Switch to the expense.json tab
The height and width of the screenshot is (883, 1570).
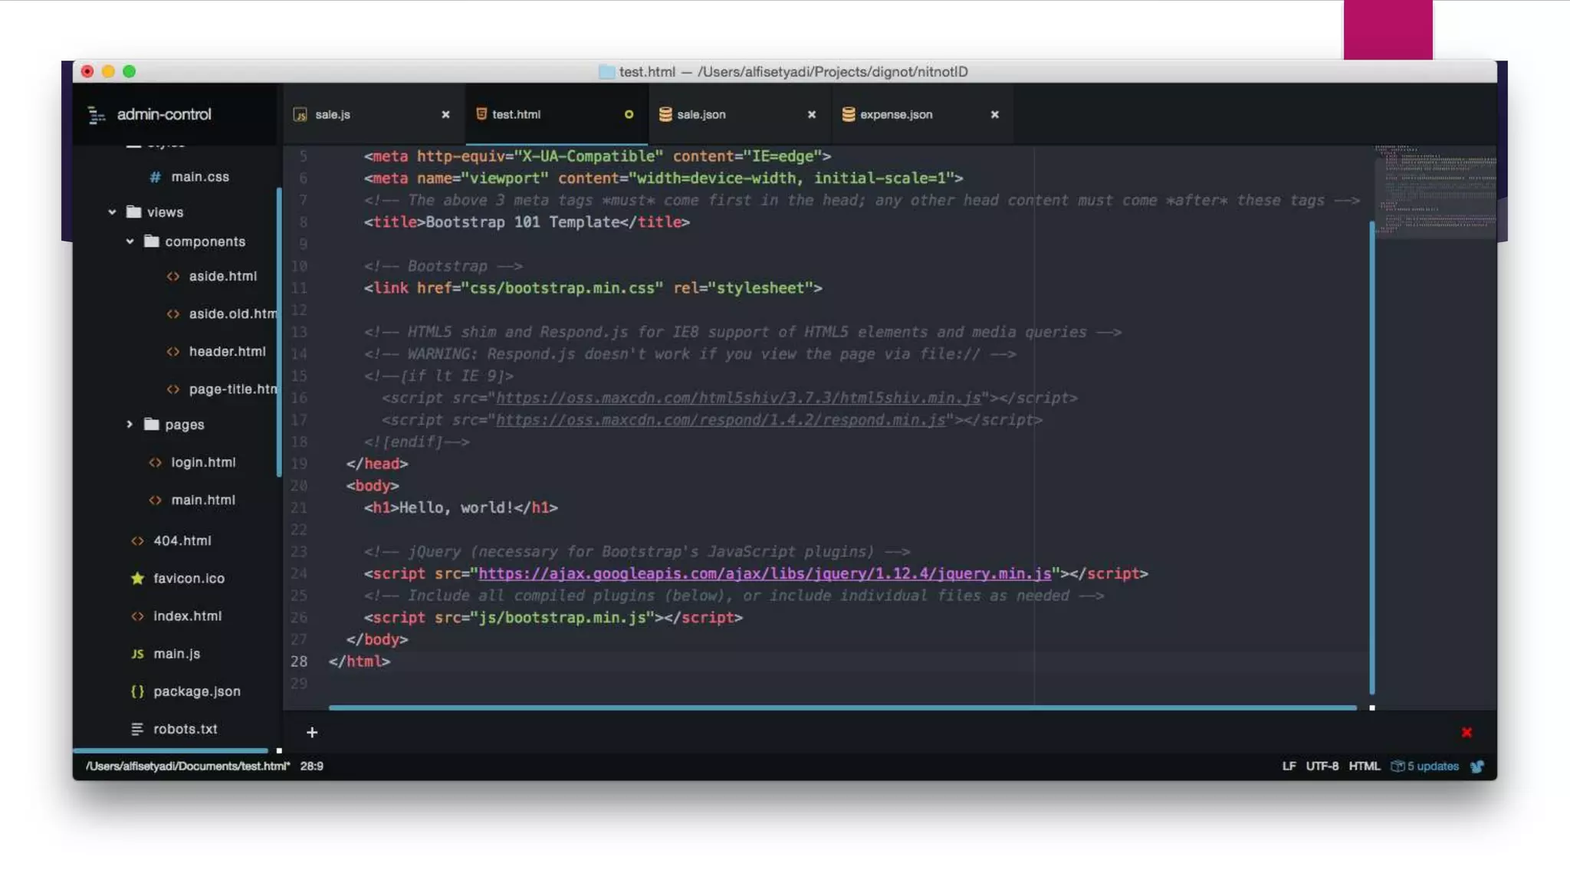895,114
